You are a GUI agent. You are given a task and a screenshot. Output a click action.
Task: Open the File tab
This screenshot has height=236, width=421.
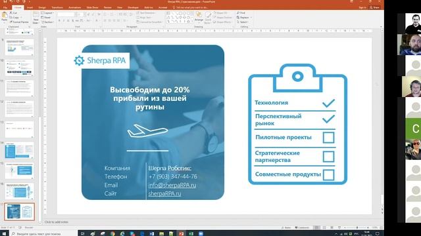pyautogui.click(x=5, y=7)
